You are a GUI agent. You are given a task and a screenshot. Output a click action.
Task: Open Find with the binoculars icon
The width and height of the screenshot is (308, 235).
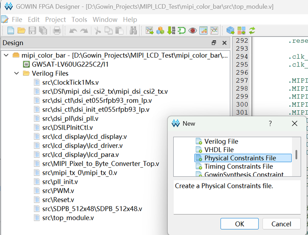coord(133,31)
